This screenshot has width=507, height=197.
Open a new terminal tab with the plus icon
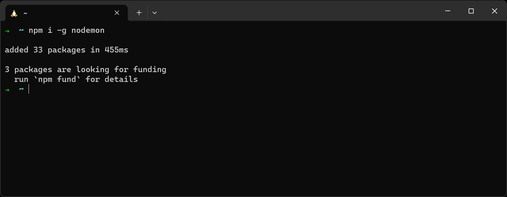(139, 13)
